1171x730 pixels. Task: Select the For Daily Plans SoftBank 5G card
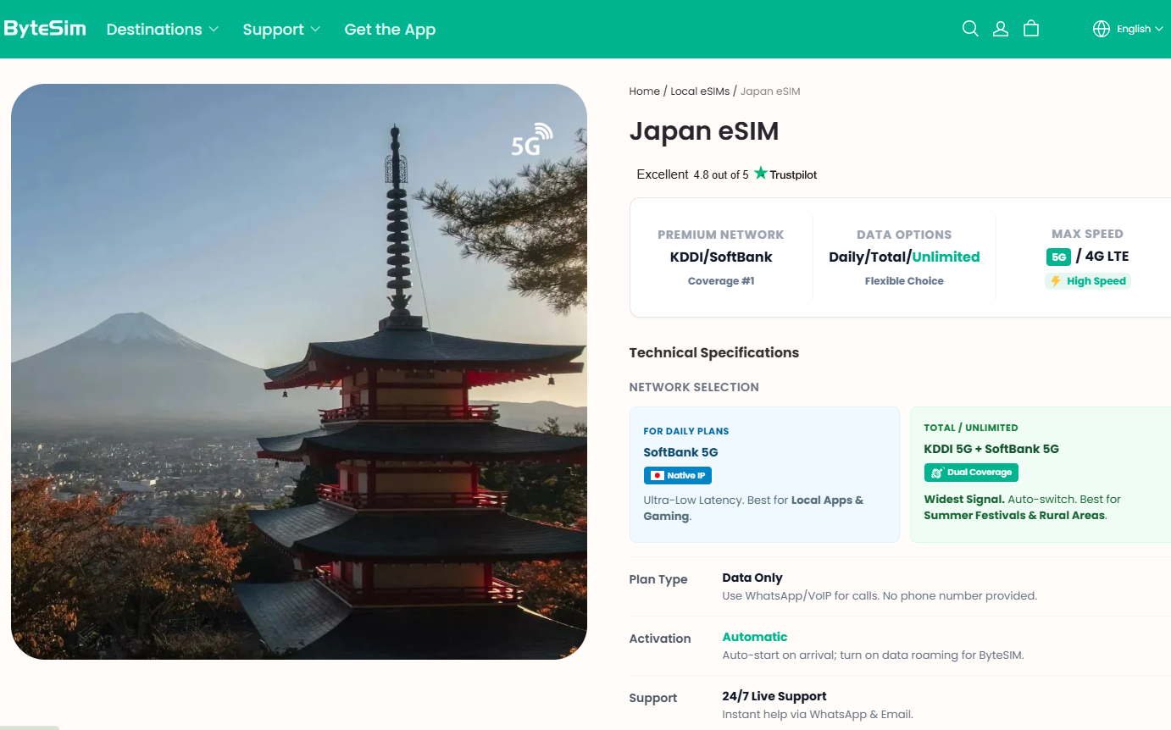tap(764, 474)
